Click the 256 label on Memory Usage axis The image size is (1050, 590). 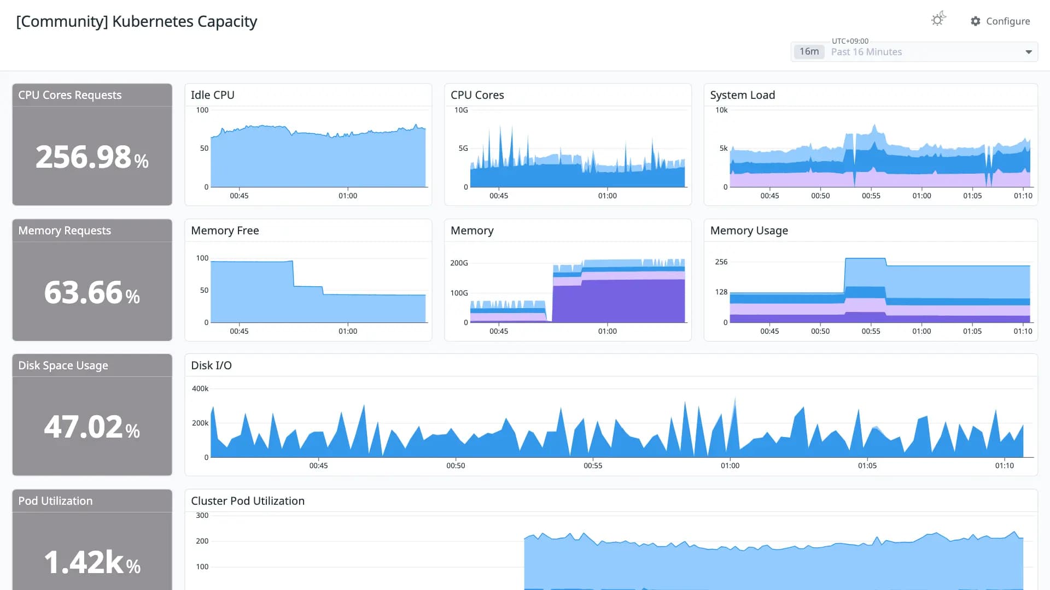coord(721,262)
